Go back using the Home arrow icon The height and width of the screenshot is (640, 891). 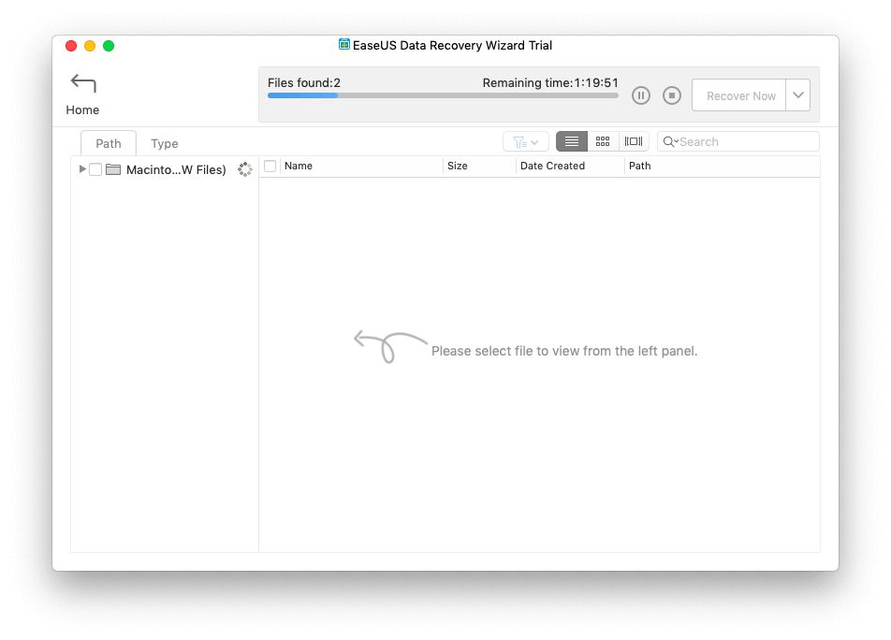pyautogui.click(x=83, y=83)
